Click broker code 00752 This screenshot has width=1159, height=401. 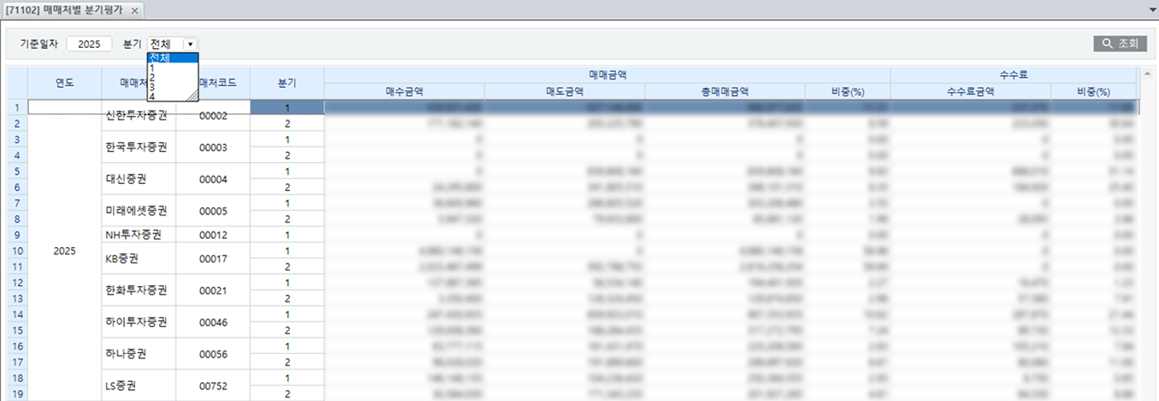coord(214,386)
